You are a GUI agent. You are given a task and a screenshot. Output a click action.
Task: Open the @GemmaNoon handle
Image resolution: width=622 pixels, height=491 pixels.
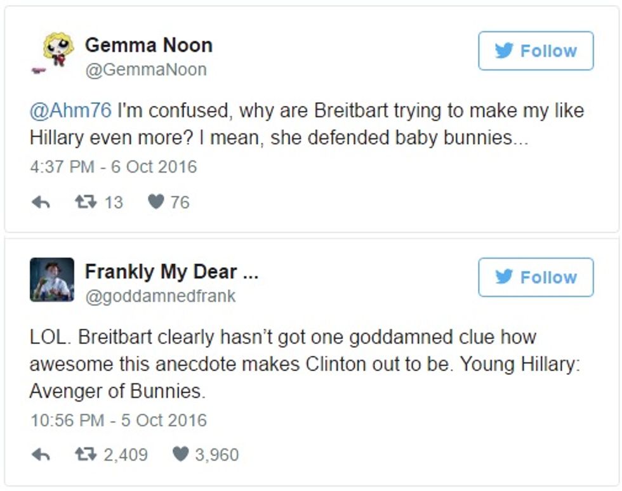tap(146, 70)
